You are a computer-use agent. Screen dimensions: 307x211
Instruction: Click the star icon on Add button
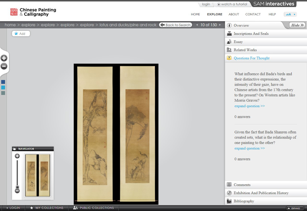(16, 33)
